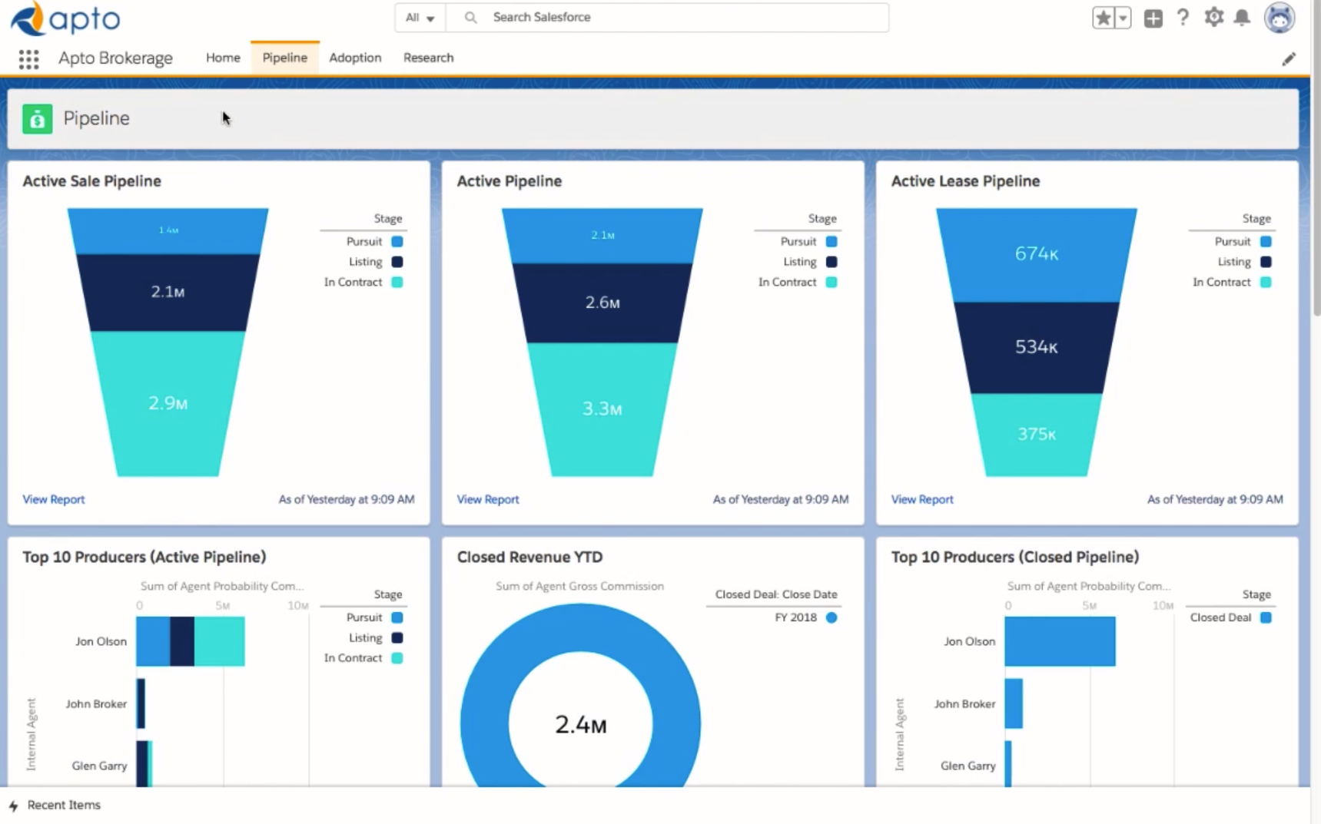1321x824 pixels.
Task: Open Recent Items in the utility bar
Action: tap(64, 805)
